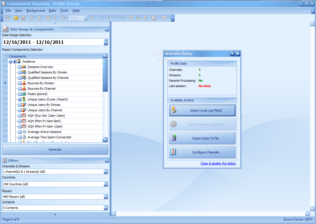The width and height of the screenshot is (316, 224).
Task: Collapse the Filters panel
Action: pyautogui.click(x=107, y=160)
